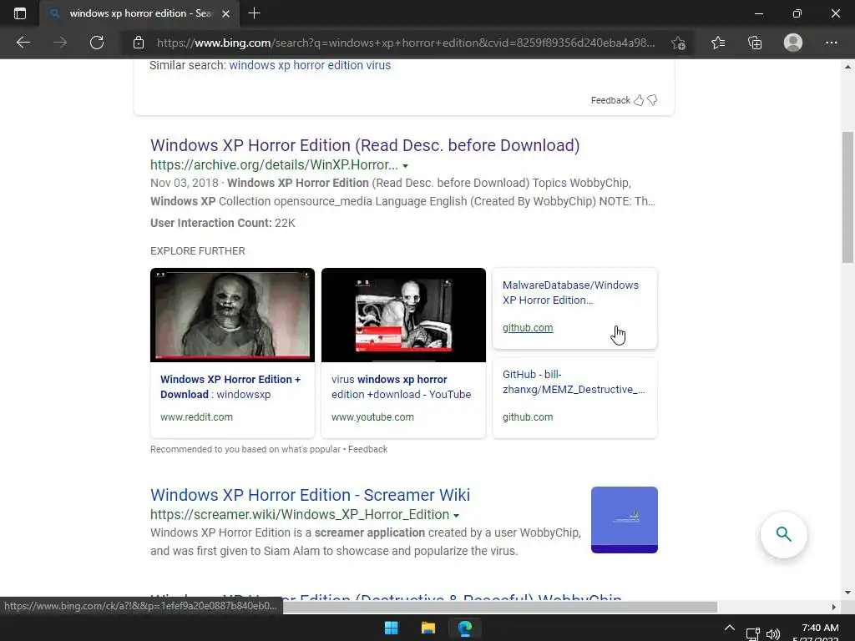Viewport: 855px width, 641px height.
Task: Click the address bar URL
Action: point(406,43)
